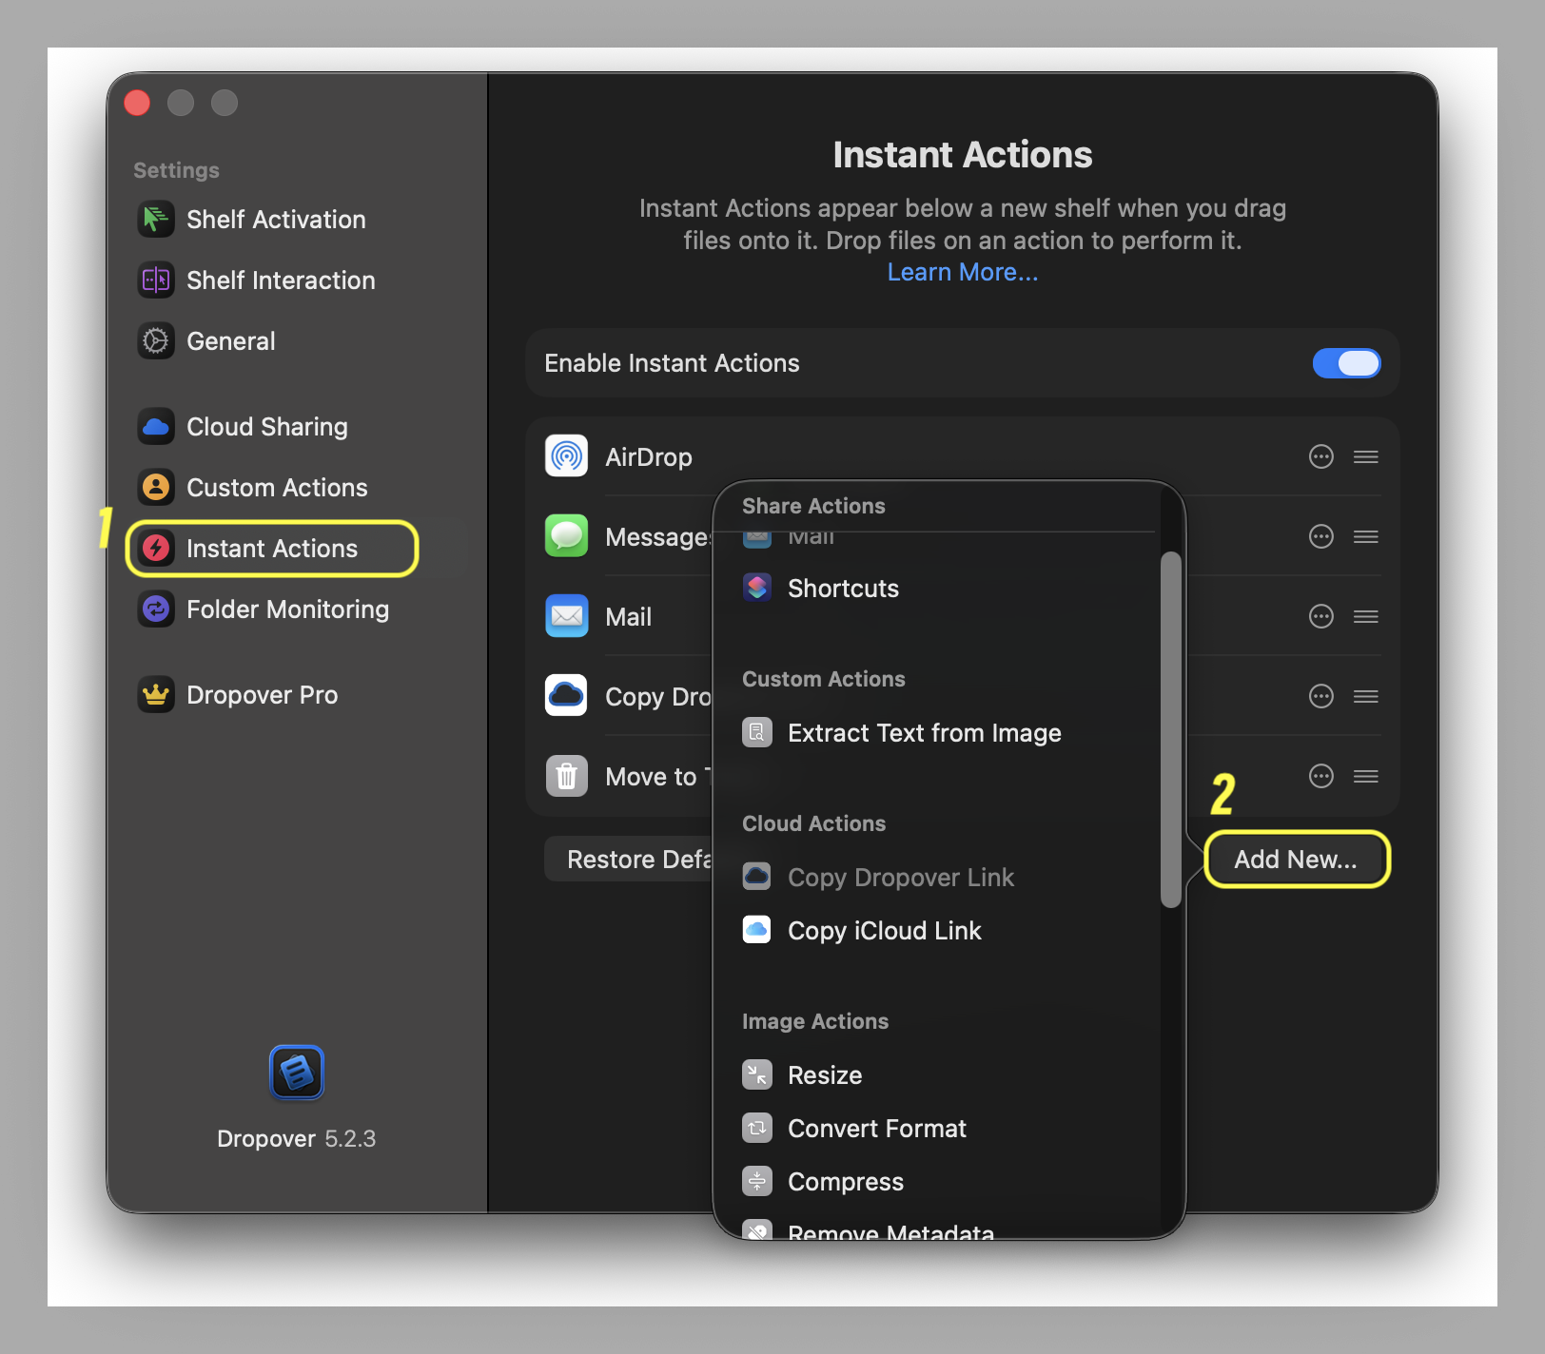Open AirDrop row more options menu

[1321, 457]
